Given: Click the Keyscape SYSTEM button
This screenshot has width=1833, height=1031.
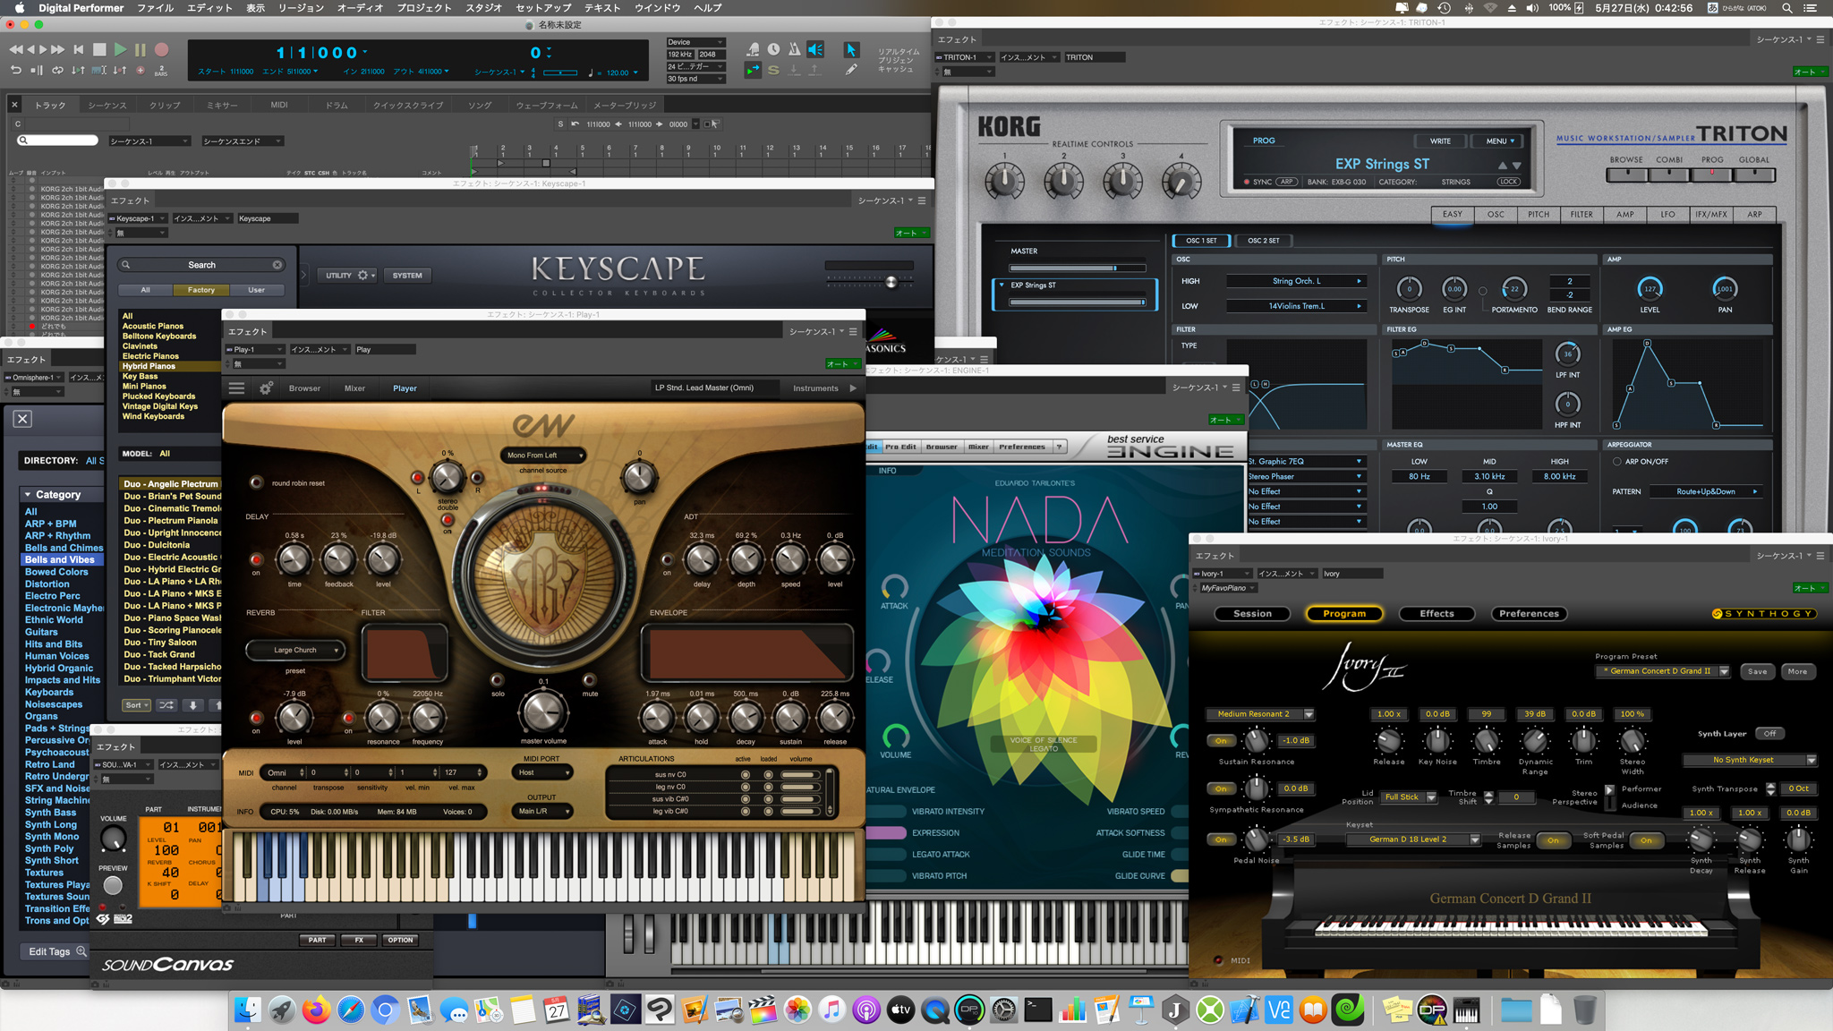Looking at the screenshot, I should pyautogui.click(x=407, y=276).
